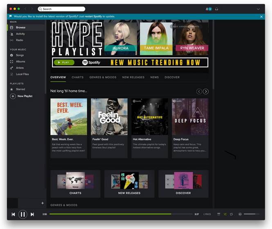272x229 pixels.
Task: Click the restart Spotify link
Action: [x=93, y=16]
